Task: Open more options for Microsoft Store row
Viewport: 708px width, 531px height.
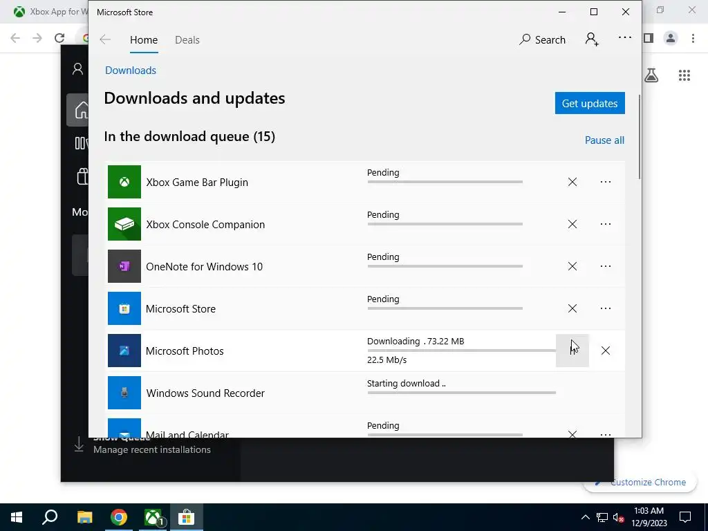Action: coord(606,308)
